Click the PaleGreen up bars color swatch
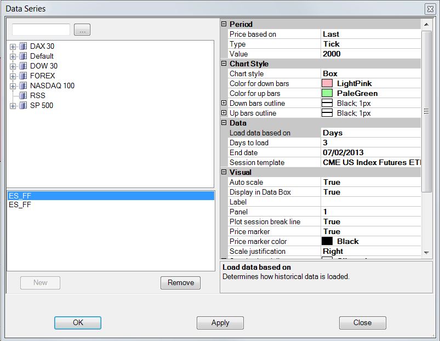 click(327, 93)
